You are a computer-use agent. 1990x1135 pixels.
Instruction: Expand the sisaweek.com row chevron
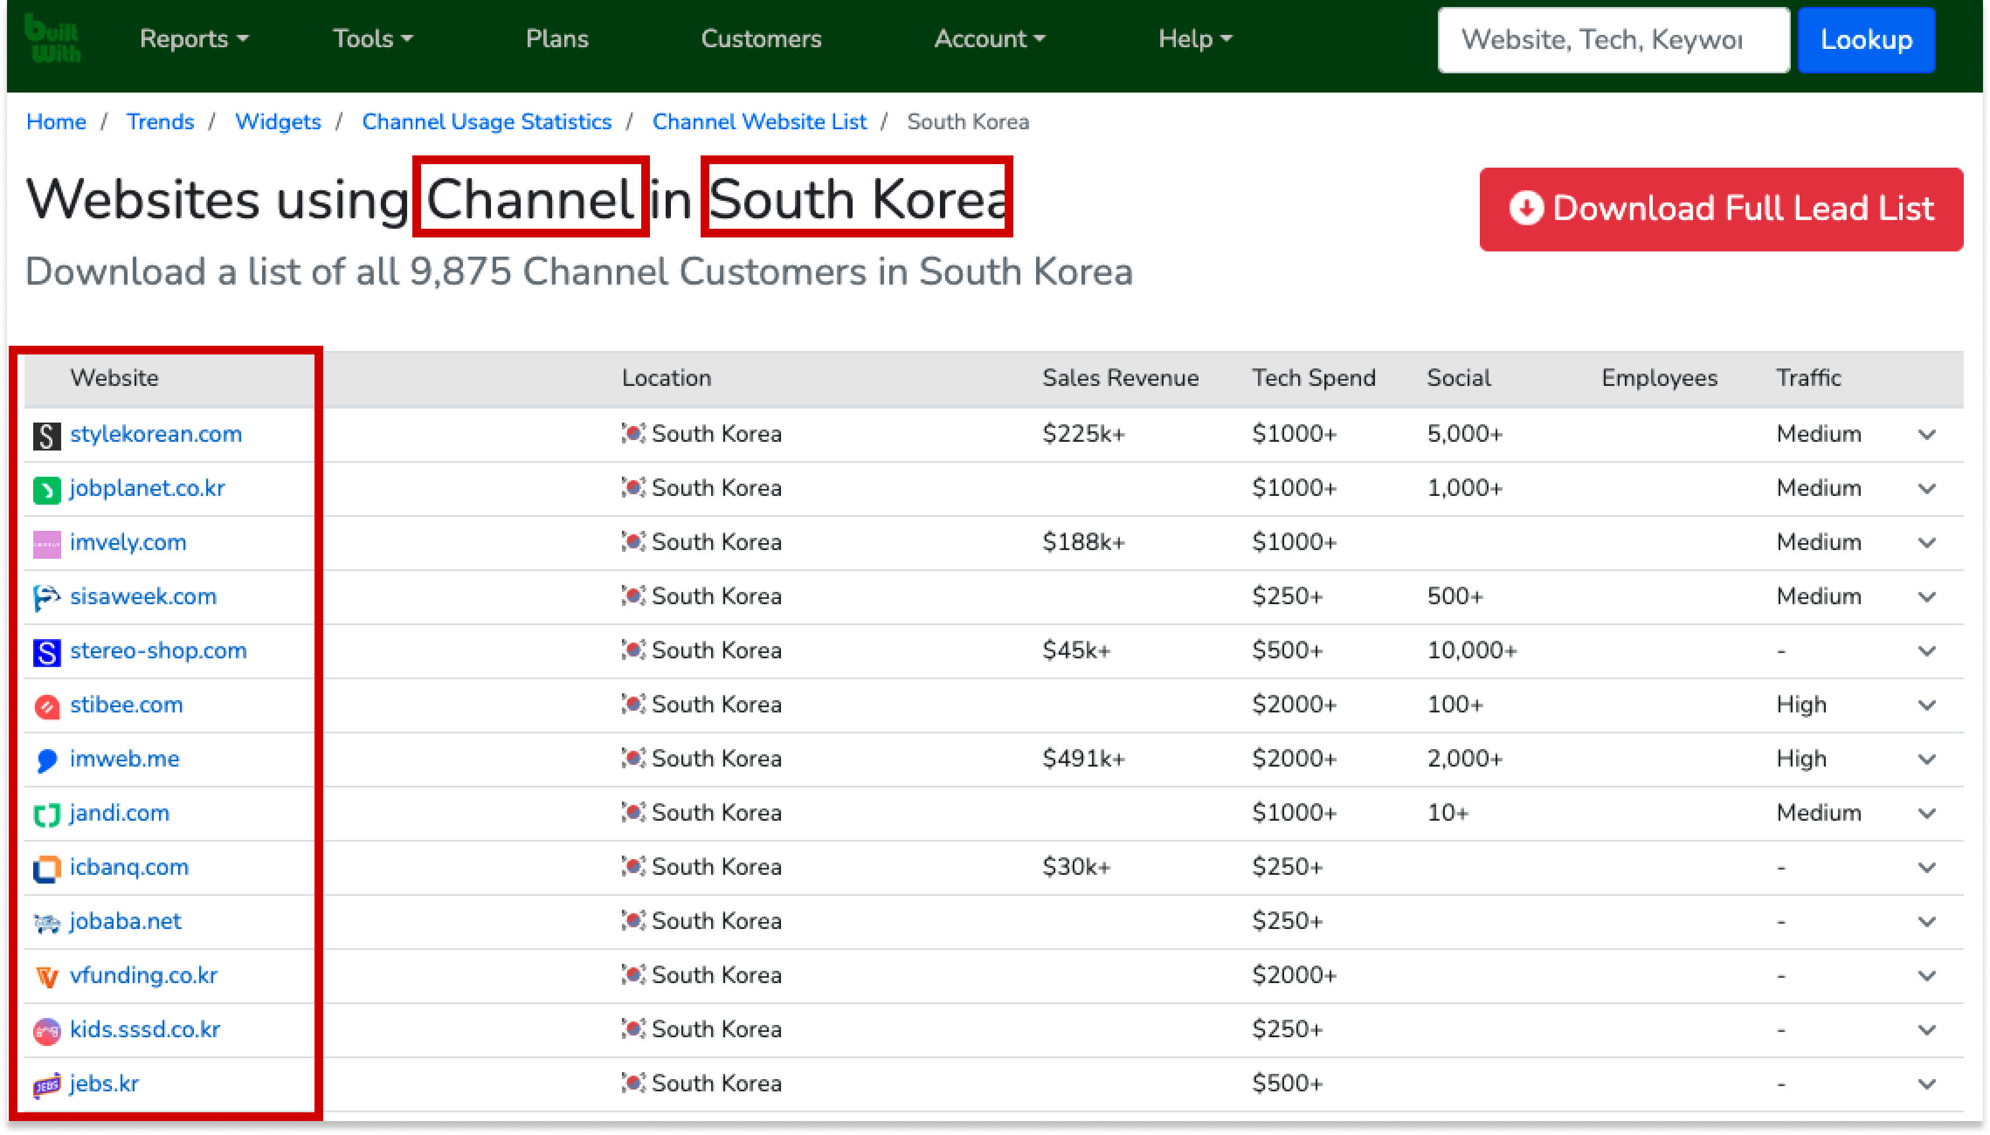pos(1926,597)
